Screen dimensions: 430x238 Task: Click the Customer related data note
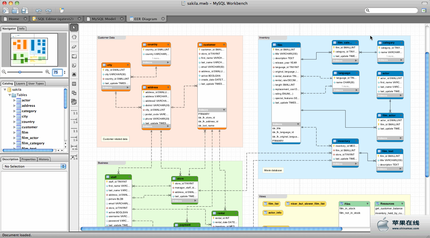point(115,139)
